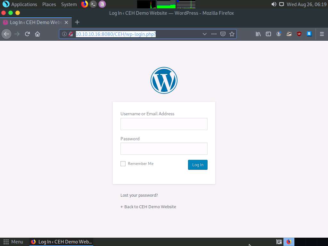328x246 pixels.
Task: Click the Lost your password link
Action: tap(139, 195)
